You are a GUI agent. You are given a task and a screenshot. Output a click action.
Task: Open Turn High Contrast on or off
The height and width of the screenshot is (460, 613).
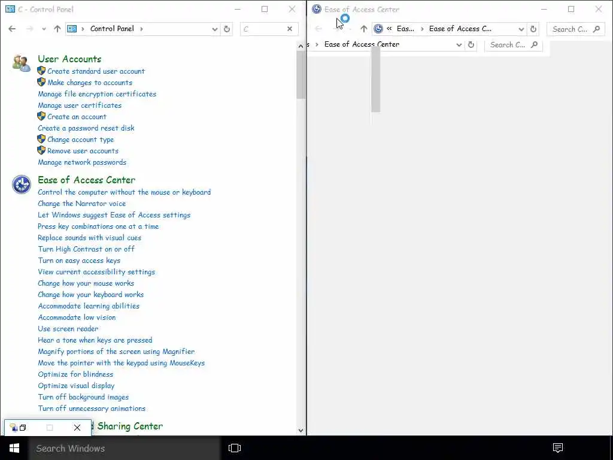(x=86, y=249)
